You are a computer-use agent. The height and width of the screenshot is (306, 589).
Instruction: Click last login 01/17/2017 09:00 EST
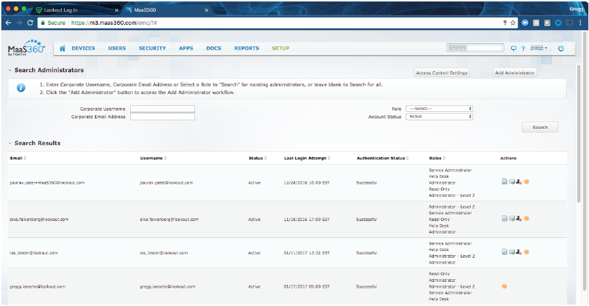[306, 286]
